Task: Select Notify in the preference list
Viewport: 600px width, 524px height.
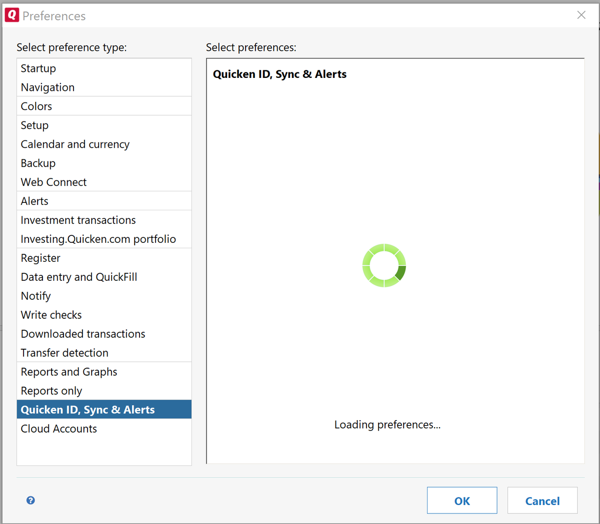Action: pyautogui.click(x=104, y=296)
